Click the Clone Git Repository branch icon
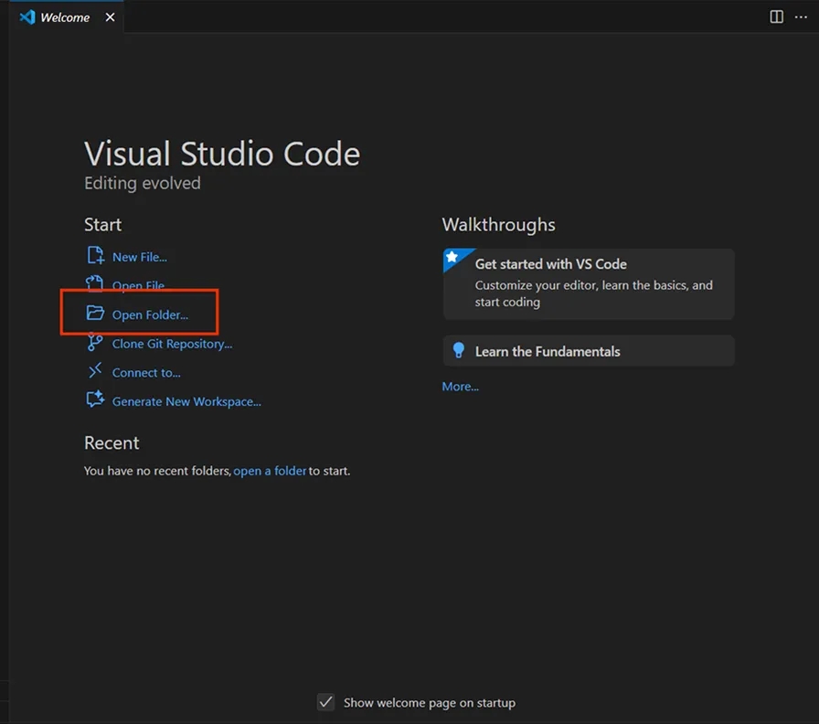This screenshot has height=724, width=819. pyautogui.click(x=94, y=342)
